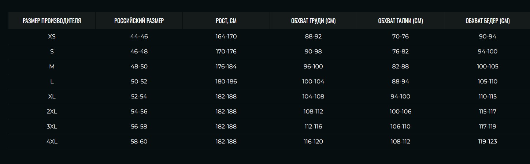Click the РАЗМЕР ПРОИЗВОДИТЕЛЯ column header

point(52,21)
